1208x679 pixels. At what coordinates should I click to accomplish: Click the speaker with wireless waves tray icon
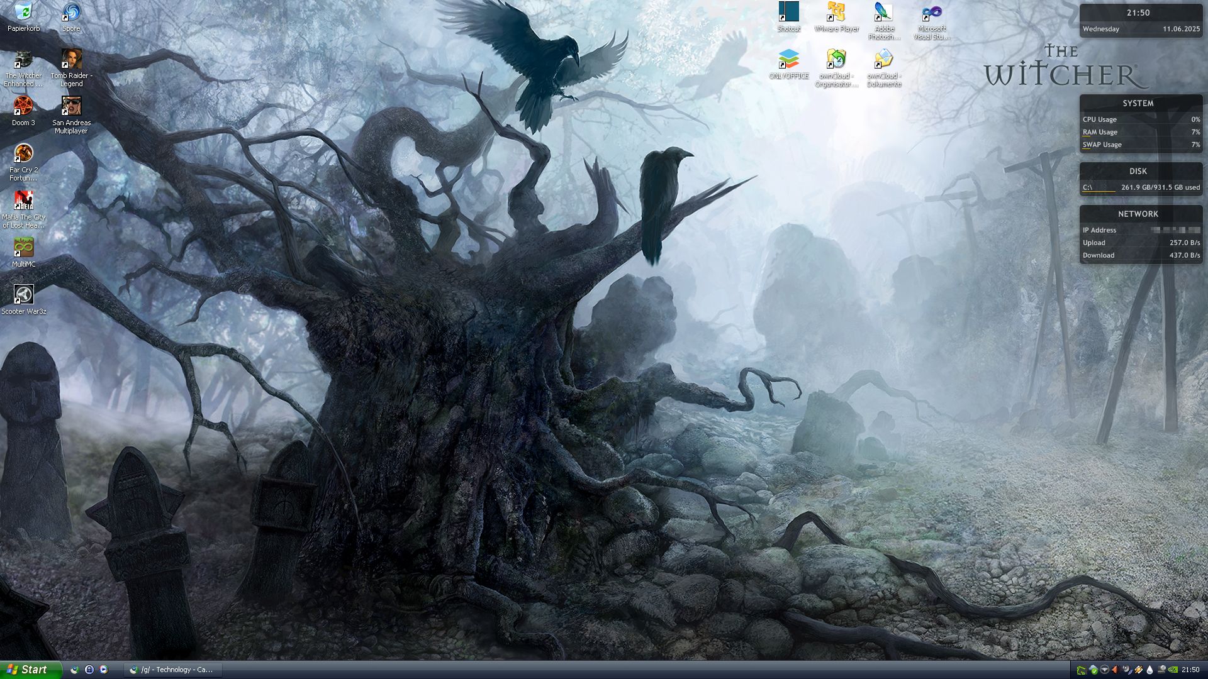click(x=1127, y=670)
